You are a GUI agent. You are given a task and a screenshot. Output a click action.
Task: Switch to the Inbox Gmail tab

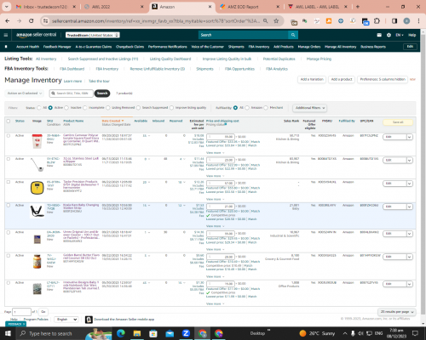coord(45,7)
